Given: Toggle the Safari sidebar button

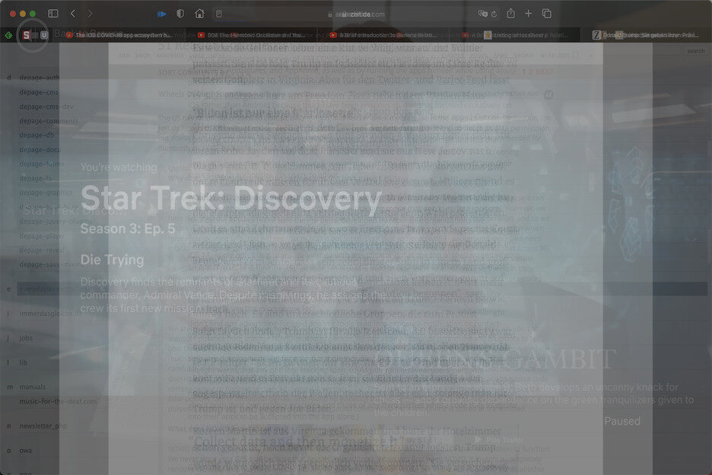Looking at the screenshot, I should [x=53, y=14].
